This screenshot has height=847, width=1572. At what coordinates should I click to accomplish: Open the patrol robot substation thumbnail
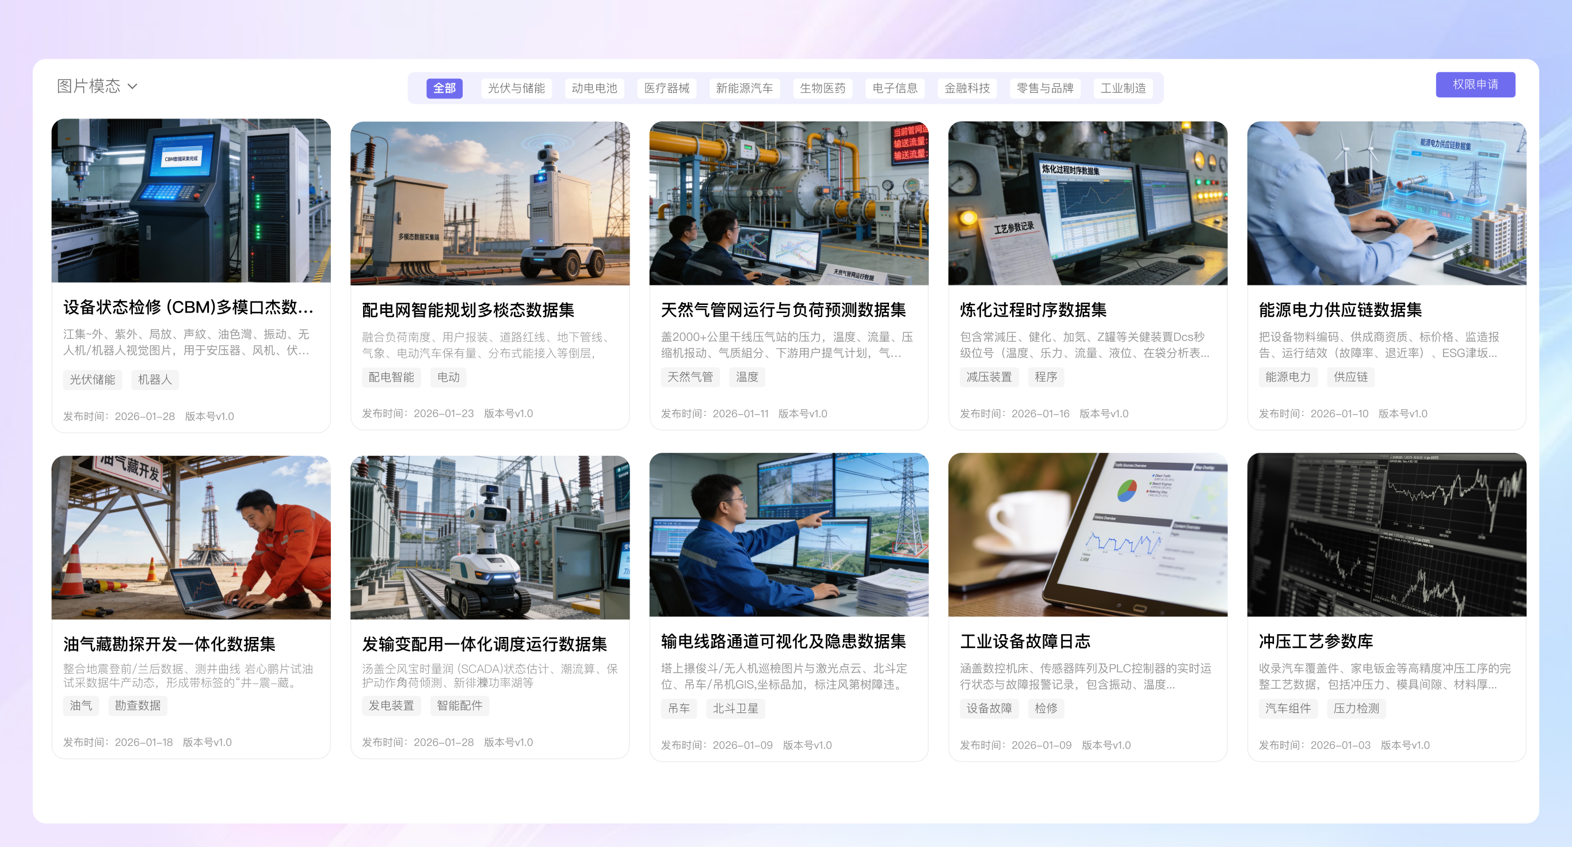coord(490,203)
